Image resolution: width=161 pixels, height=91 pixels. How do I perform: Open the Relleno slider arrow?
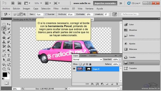tap(120, 64)
